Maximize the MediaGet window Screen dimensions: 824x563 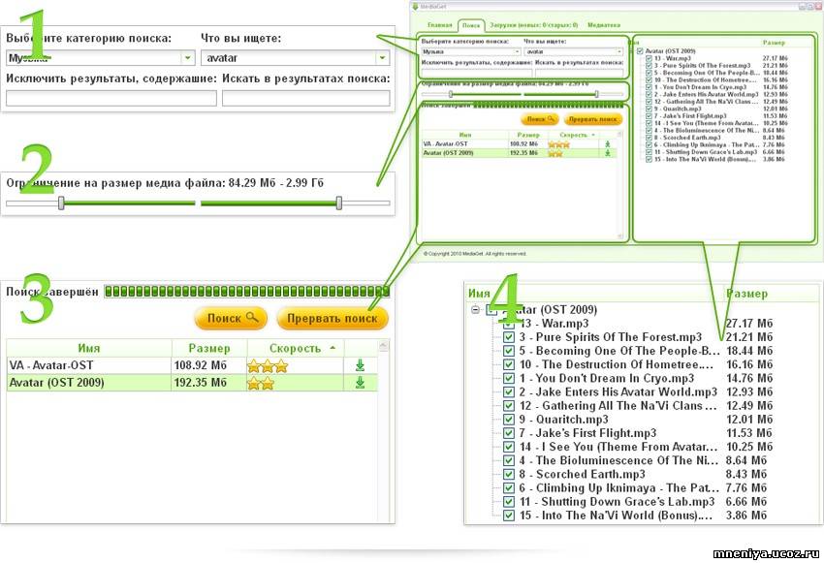(x=809, y=7)
